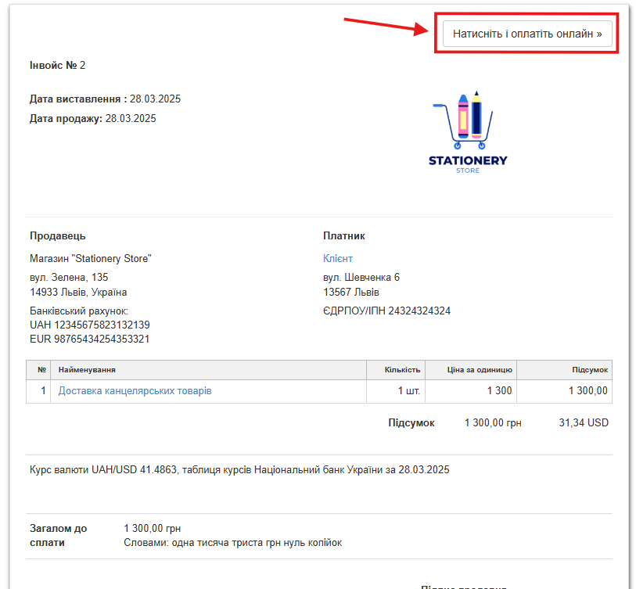Image resolution: width=636 pixels, height=589 pixels.
Task: Click the seller name Магазин "Stationery Store"
Action: pos(90,259)
